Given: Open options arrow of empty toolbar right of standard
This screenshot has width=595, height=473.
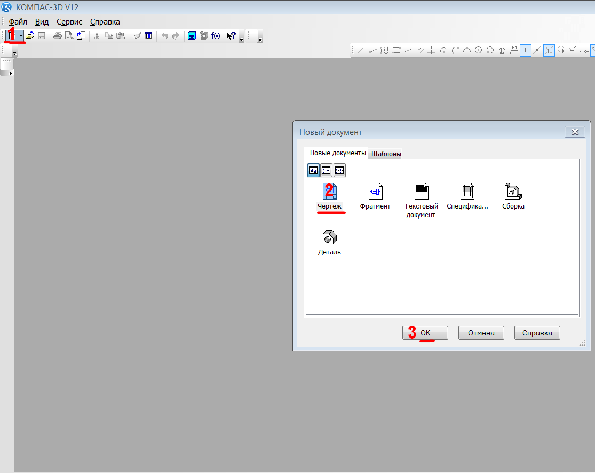Looking at the screenshot, I should [x=260, y=39].
